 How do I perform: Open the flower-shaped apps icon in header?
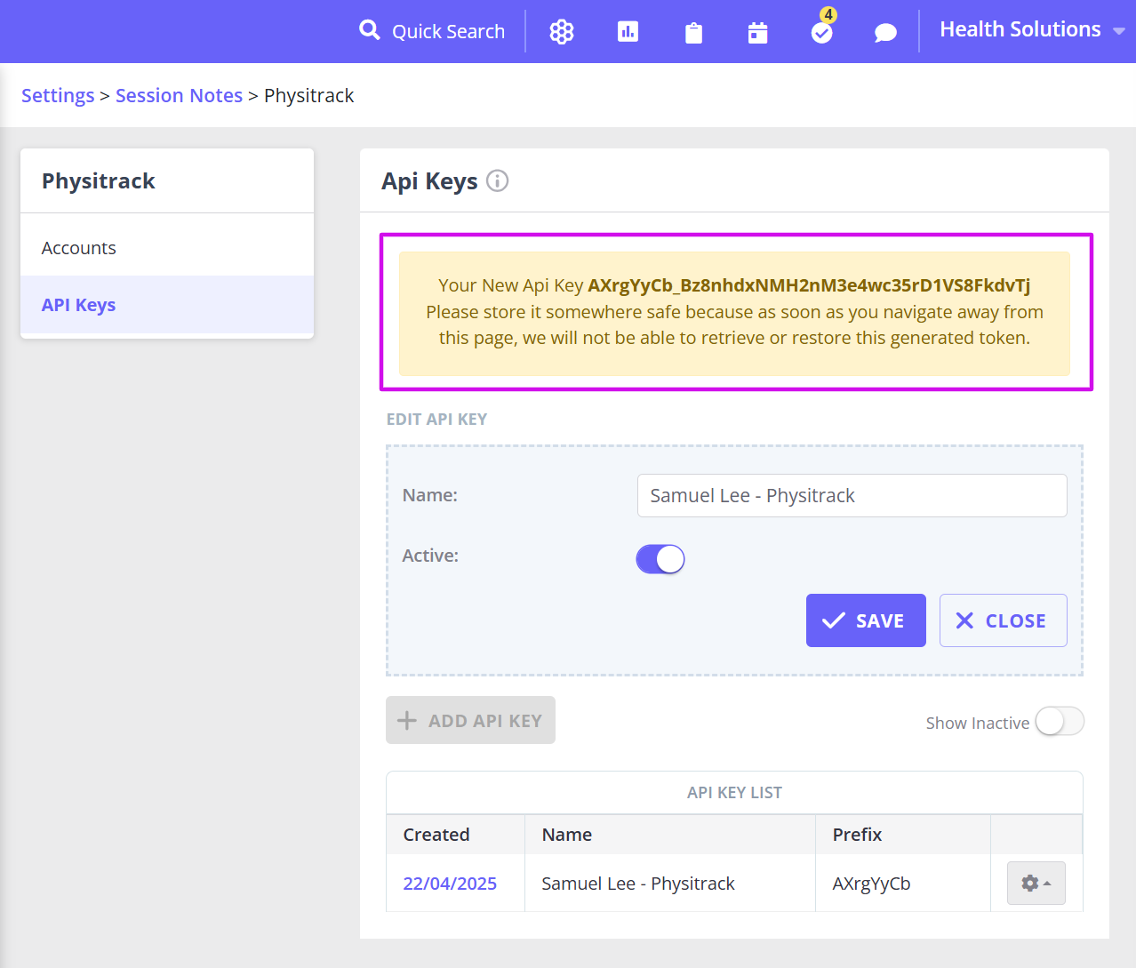coord(562,32)
